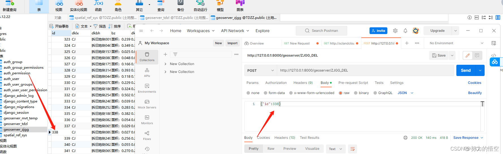Expand the first New Collection
Screen dimensions: 503x154
165,64
